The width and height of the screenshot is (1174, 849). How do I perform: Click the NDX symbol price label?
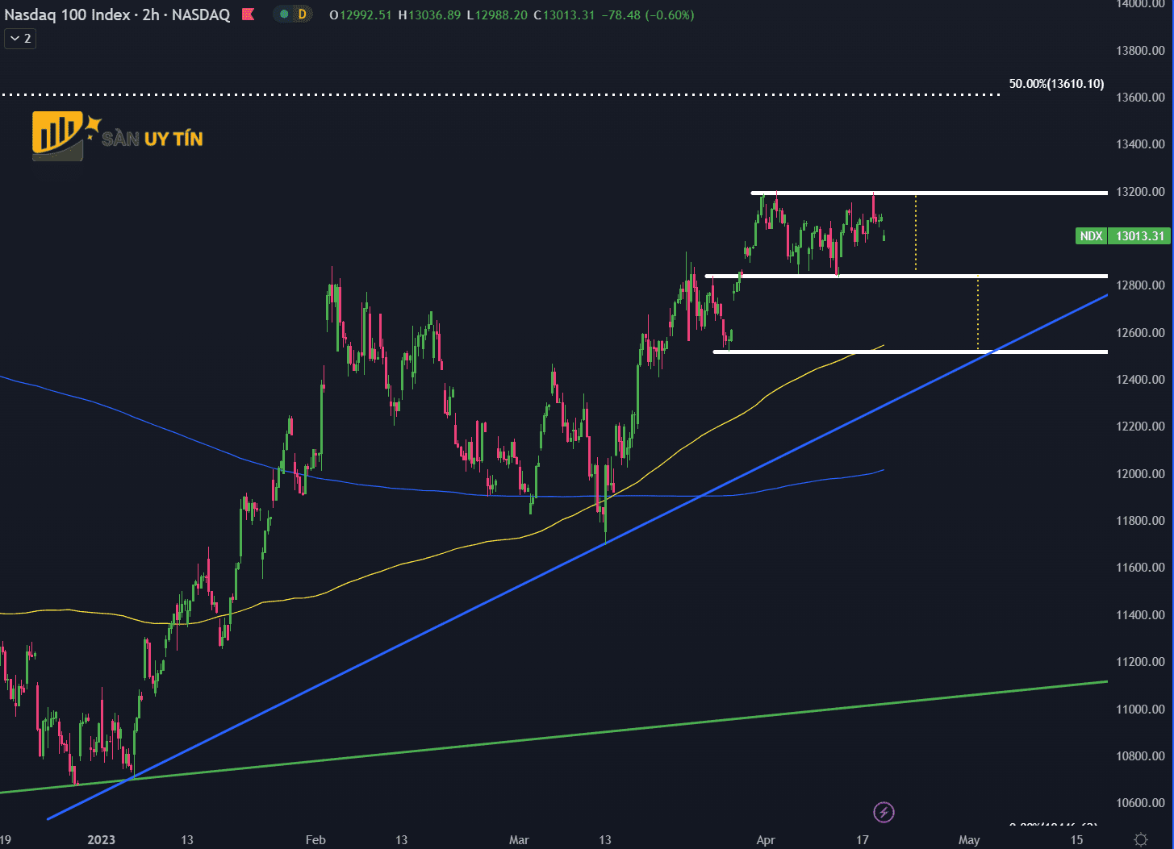click(x=1091, y=236)
